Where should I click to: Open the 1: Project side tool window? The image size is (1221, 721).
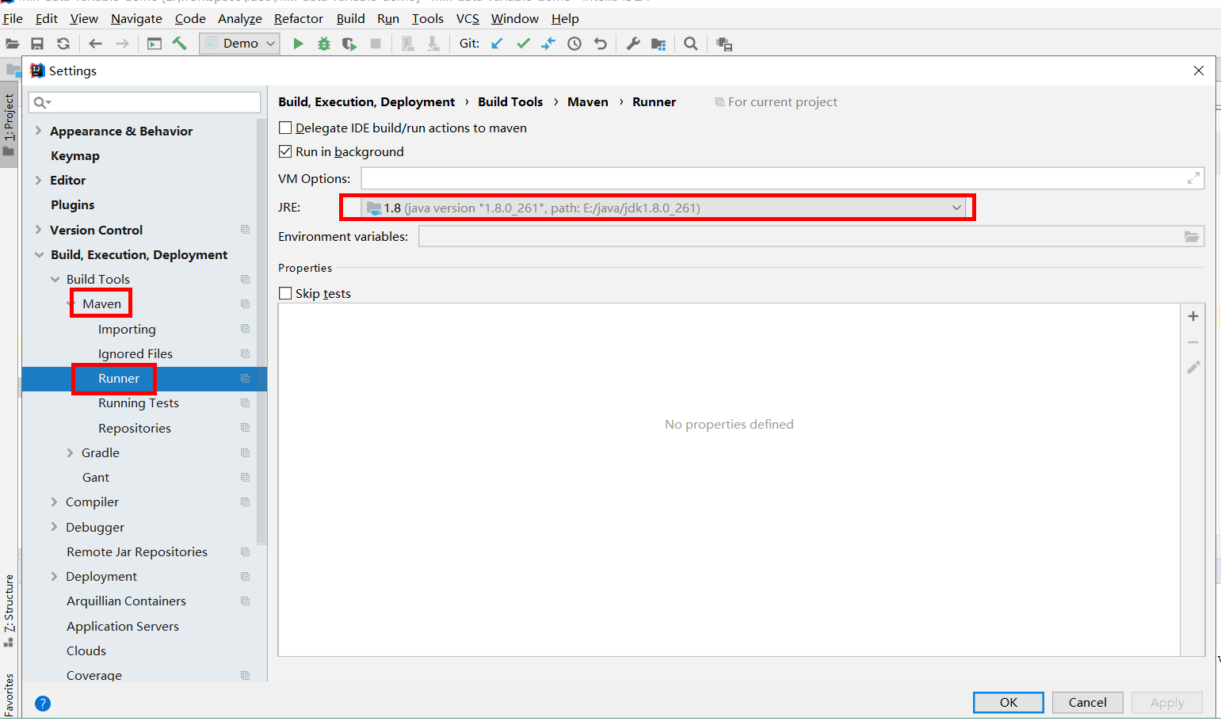(9, 124)
